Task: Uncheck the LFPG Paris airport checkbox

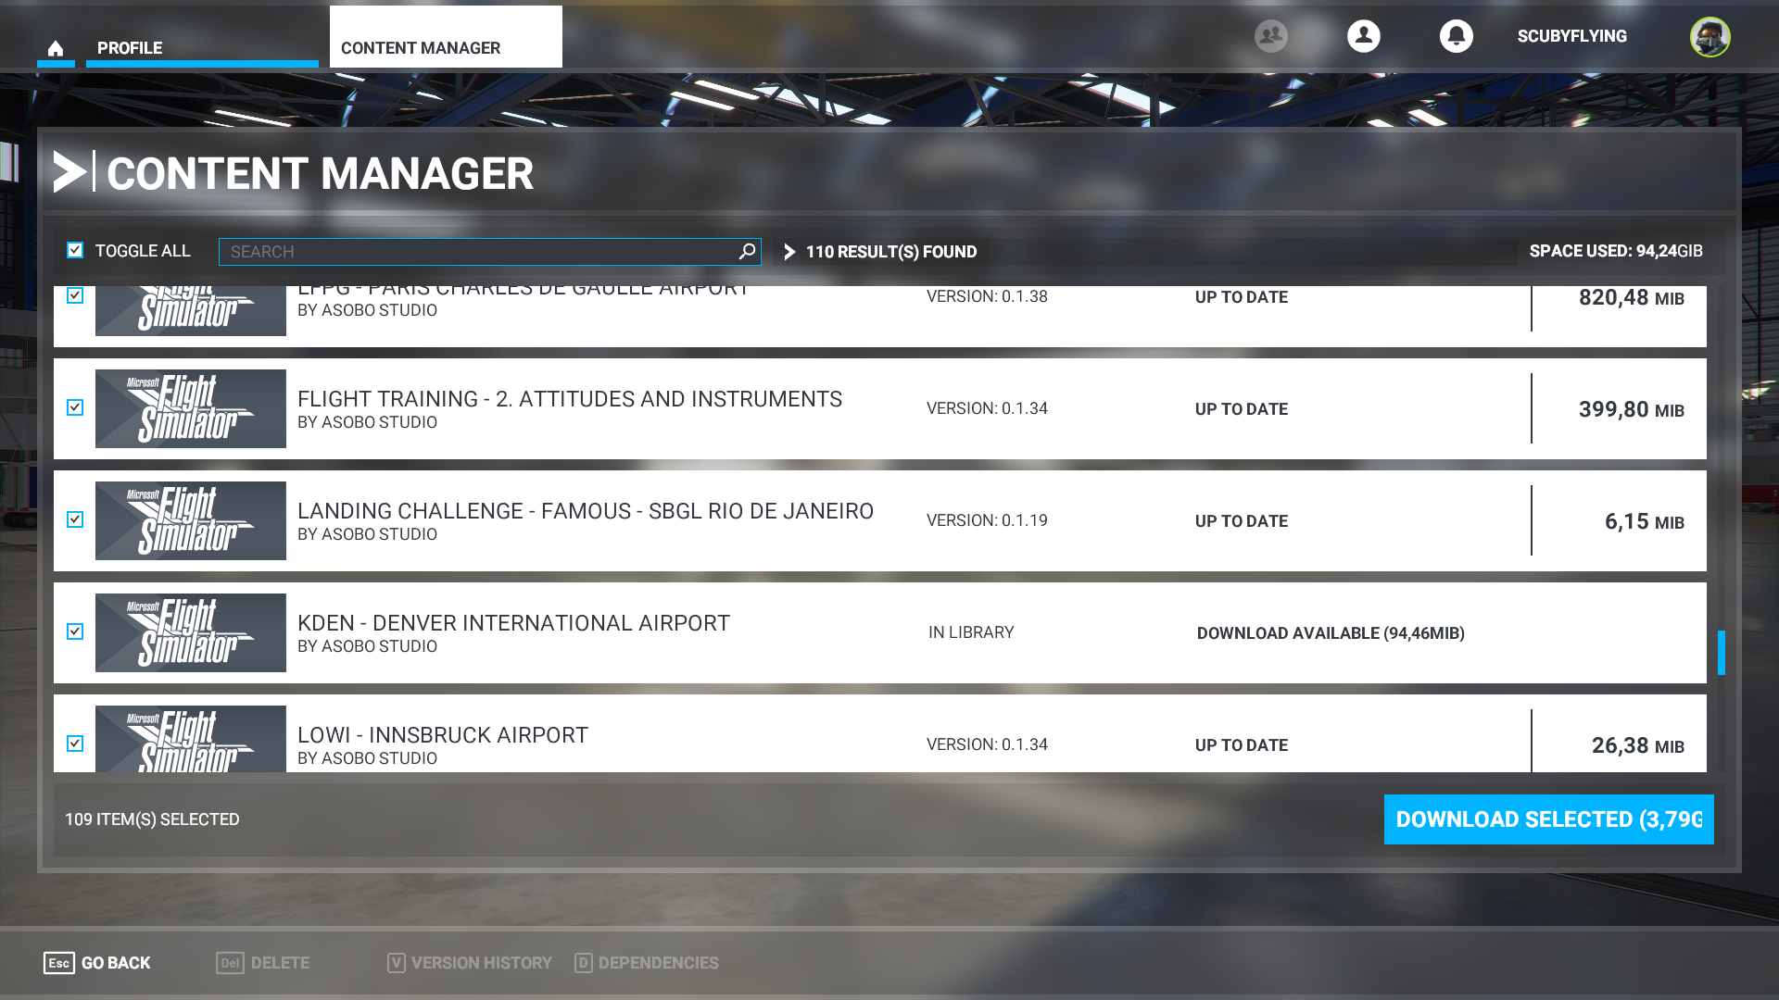Action: (x=75, y=295)
